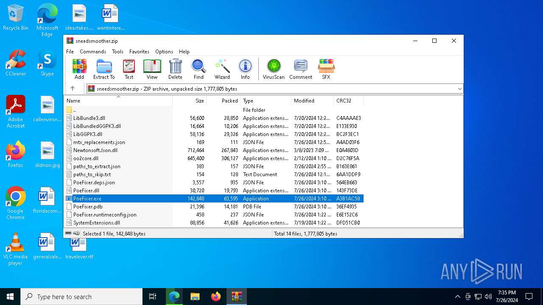The width and height of the screenshot is (543, 305).
Task: Select oo2core.dll file
Action: [x=214, y=158]
